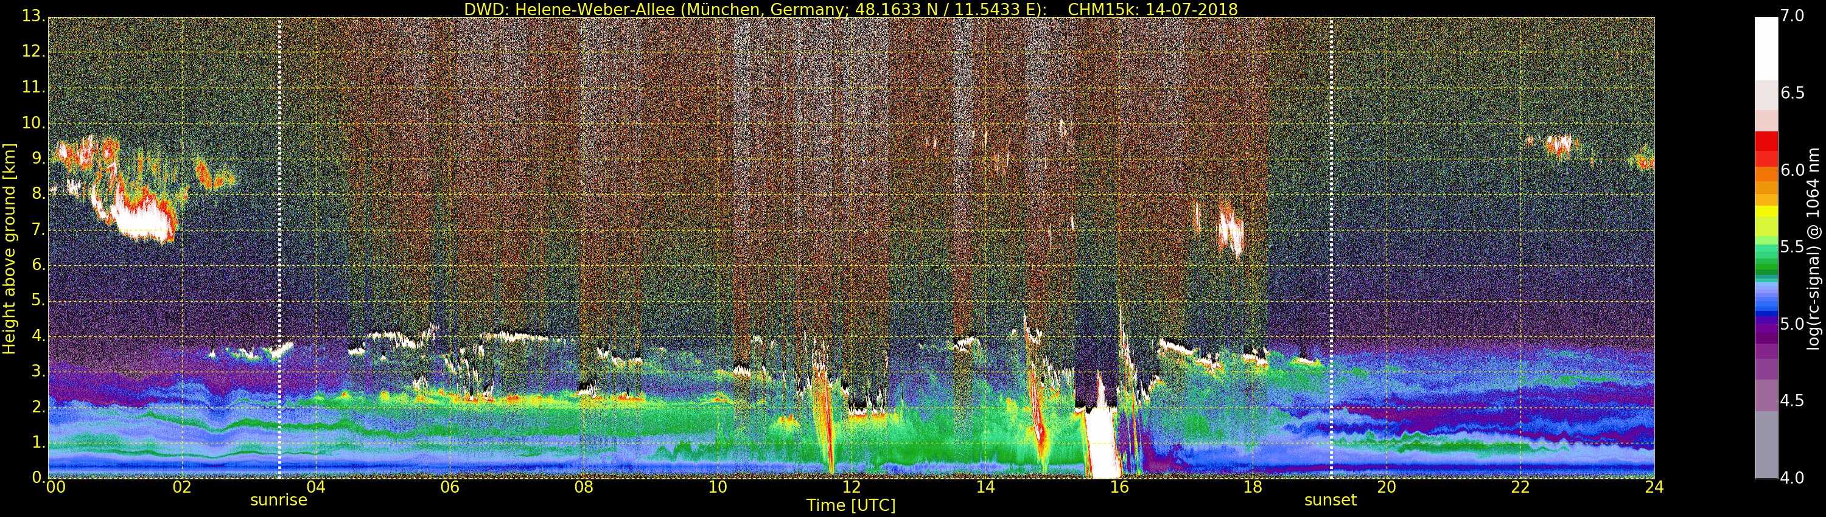Click the dotted white sunrise line in the plot
This screenshot has height=517, width=1826.
[279, 247]
